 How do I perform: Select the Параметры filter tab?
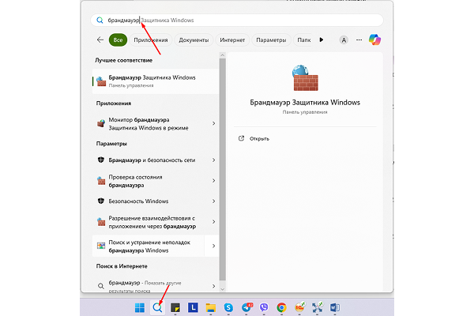click(x=271, y=40)
